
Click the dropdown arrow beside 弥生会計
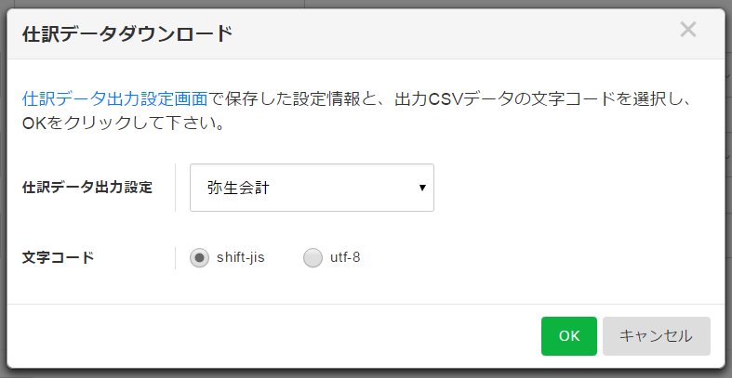click(422, 188)
